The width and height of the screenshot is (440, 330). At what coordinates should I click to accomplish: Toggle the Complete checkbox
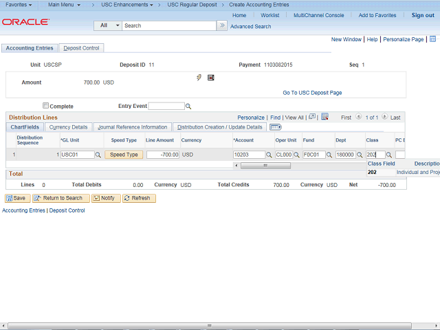[x=45, y=105]
